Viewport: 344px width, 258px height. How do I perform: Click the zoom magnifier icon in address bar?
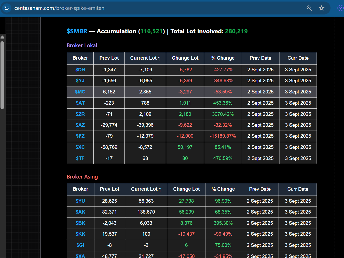click(309, 8)
